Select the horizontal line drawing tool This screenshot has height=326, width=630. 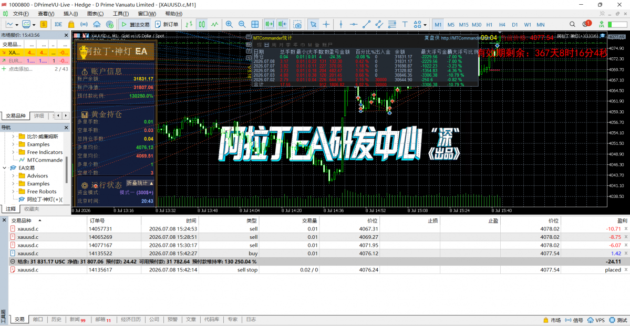[354, 24]
